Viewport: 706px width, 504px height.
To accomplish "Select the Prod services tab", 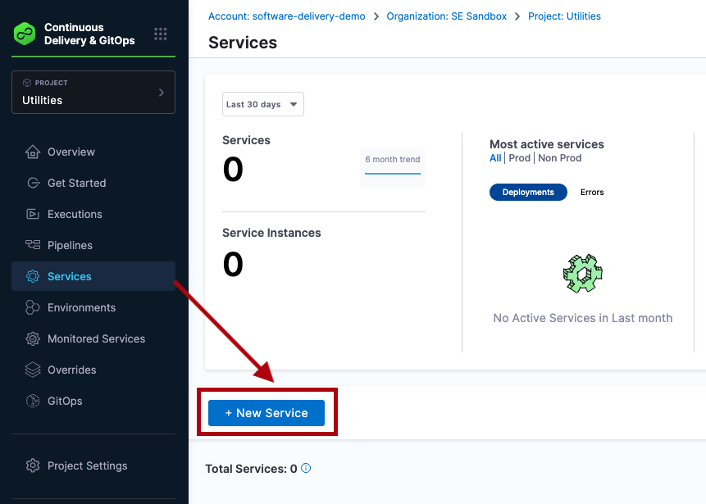I will coord(519,158).
